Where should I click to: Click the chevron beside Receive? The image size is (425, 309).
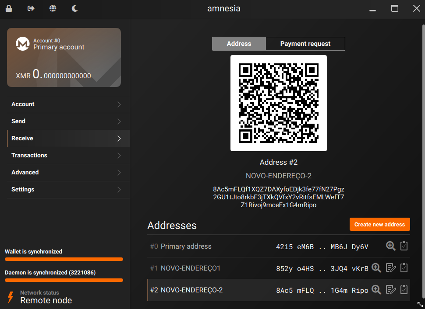pyautogui.click(x=119, y=139)
